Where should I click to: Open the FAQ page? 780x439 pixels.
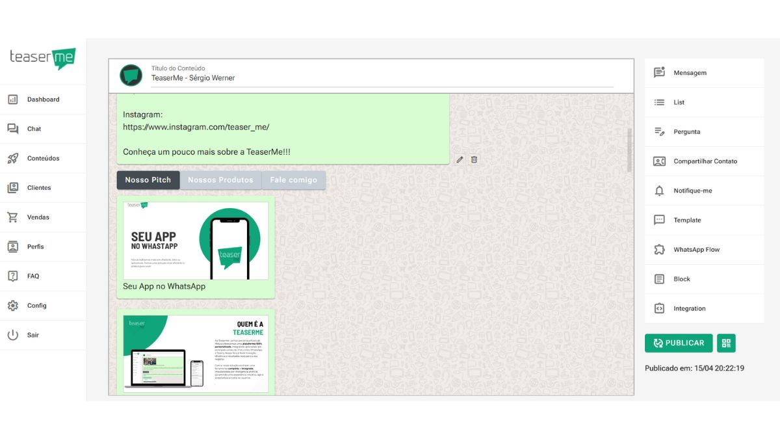[x=43, y=276]
